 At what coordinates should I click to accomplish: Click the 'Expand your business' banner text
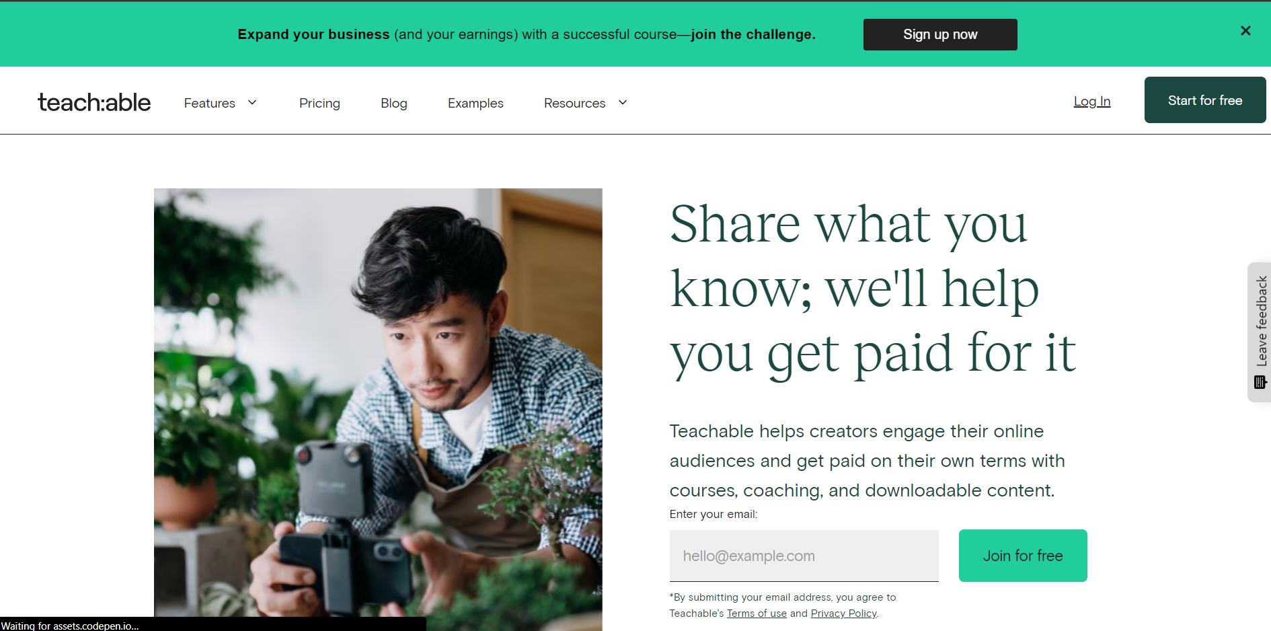point(527,34)
